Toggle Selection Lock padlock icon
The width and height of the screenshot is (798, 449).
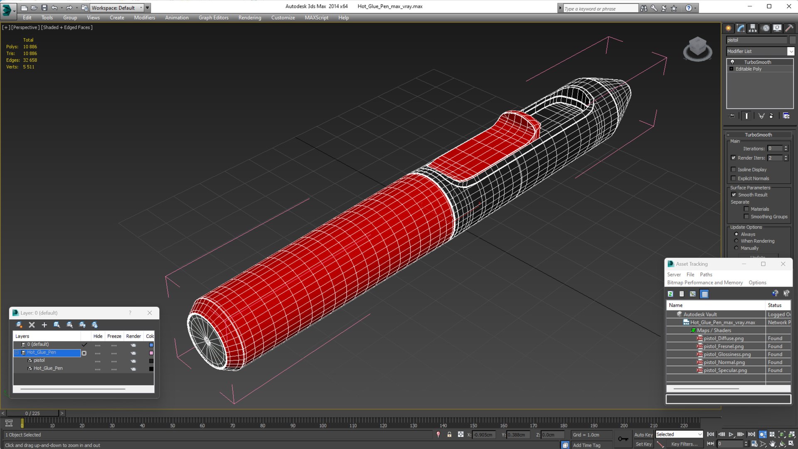[449, 434]
